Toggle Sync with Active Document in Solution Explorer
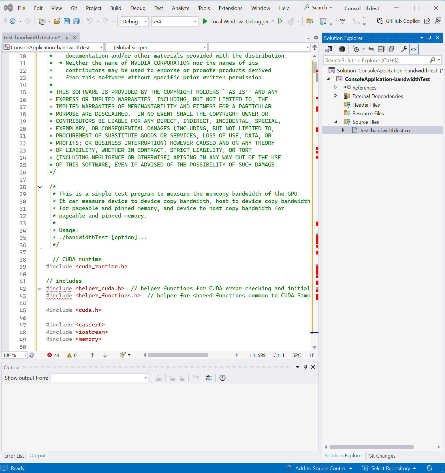Screen dimensions: 445x473 (x=371, y=49)
